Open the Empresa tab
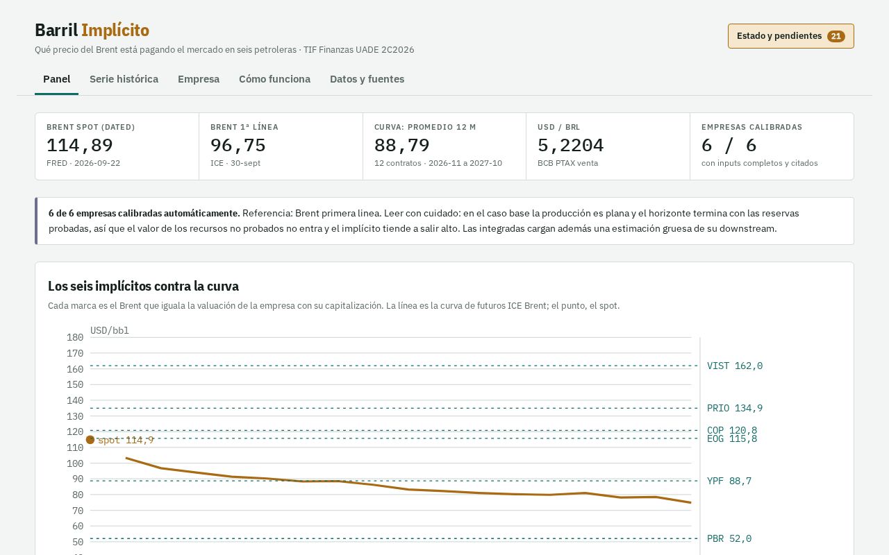Image resolution: width=889 pixels, height=555 pixels. [x=199, y=79]
